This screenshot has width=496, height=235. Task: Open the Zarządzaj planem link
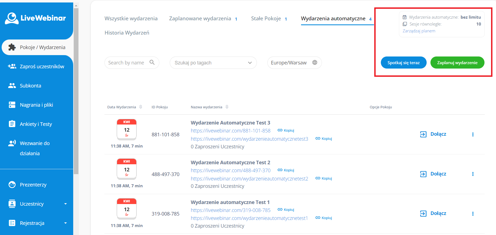pyautogui.click(x=419, y=31)
